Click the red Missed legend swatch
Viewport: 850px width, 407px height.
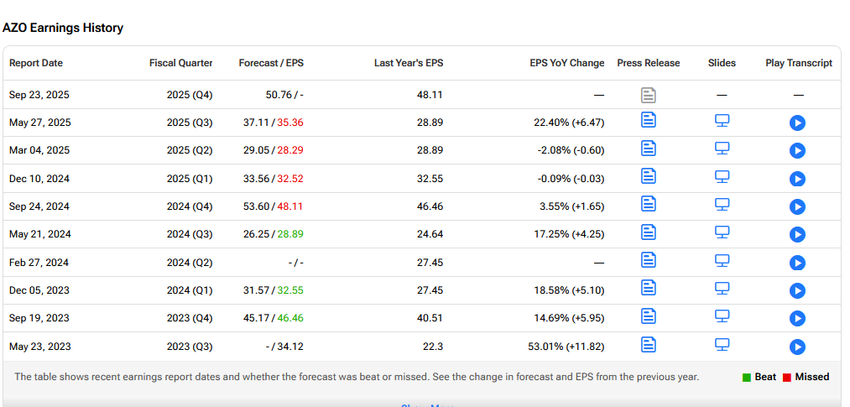tap(787, 377)
